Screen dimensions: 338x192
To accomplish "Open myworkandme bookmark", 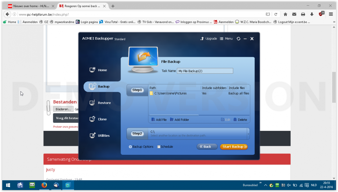I will click(x=62, y=22).
